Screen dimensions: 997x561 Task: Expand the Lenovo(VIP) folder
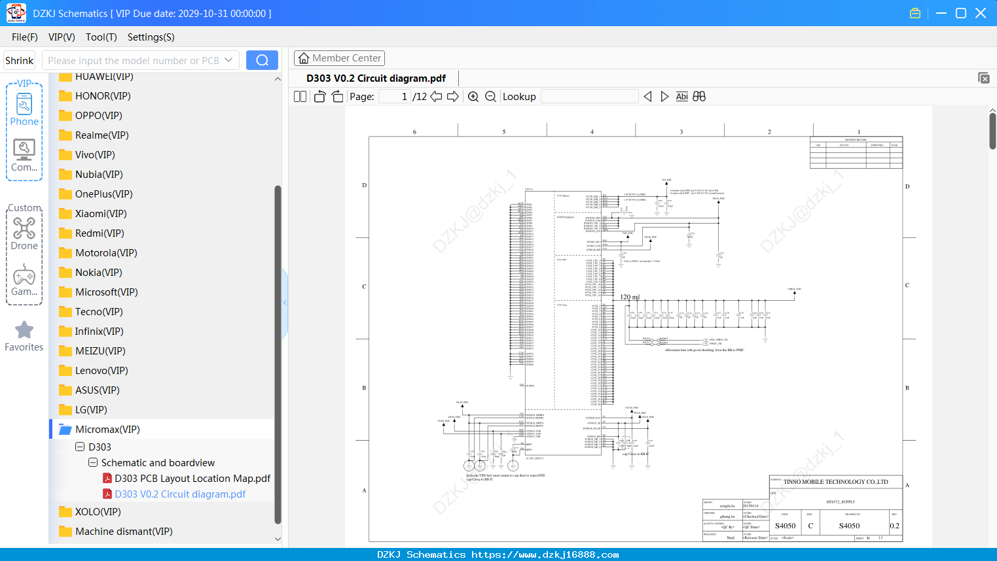(94, 371)
